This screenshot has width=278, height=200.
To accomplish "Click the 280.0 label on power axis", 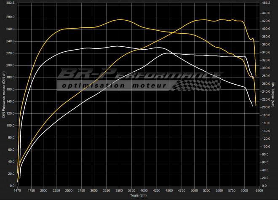I will pos(10,17).
